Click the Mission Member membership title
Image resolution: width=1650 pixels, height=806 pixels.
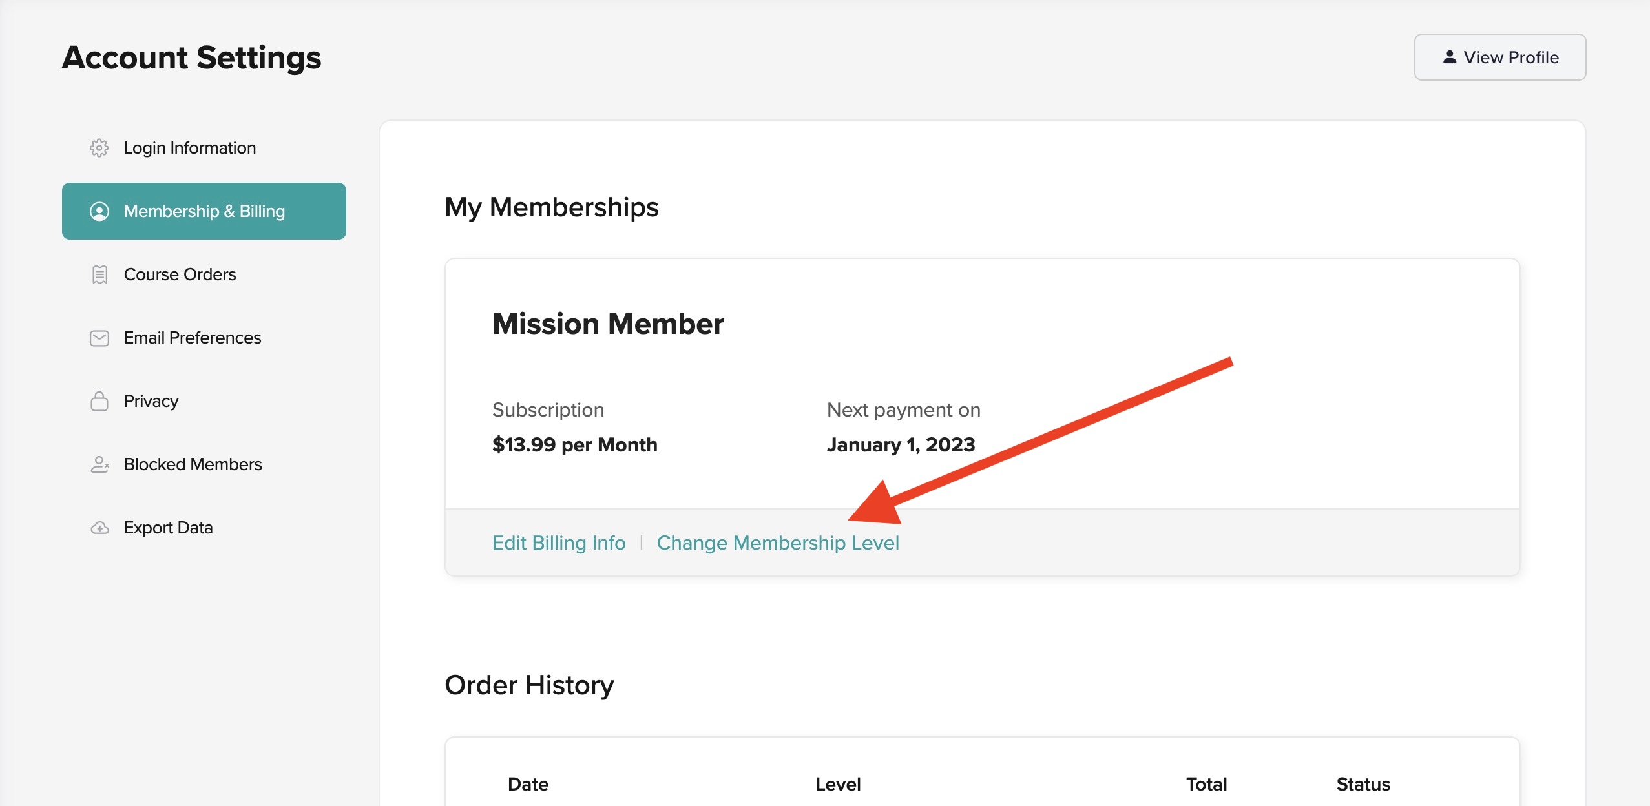click(607, 324)
